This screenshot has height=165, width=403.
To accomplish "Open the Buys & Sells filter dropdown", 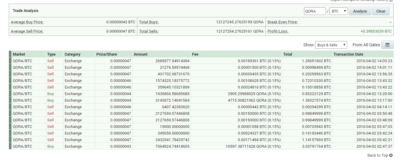I will coord(331,45).
